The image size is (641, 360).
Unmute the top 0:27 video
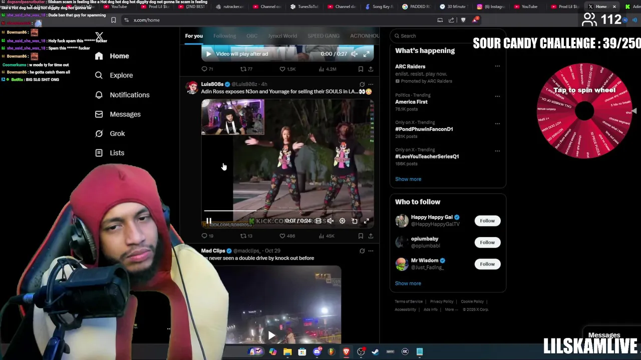click(x=354, y=54)
